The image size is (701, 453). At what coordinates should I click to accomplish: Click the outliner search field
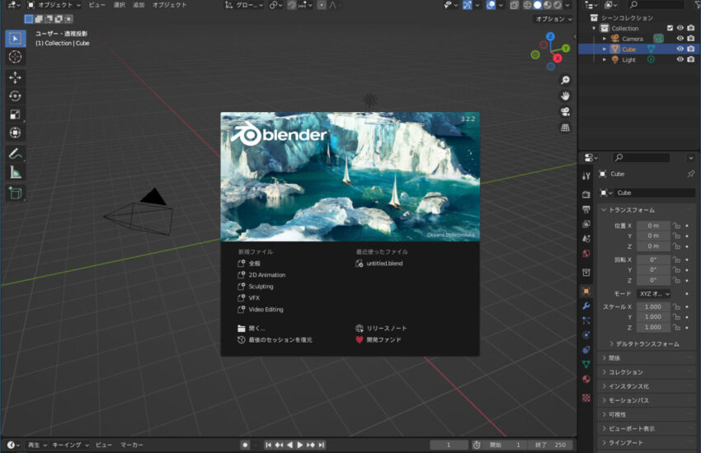[656, 5]
